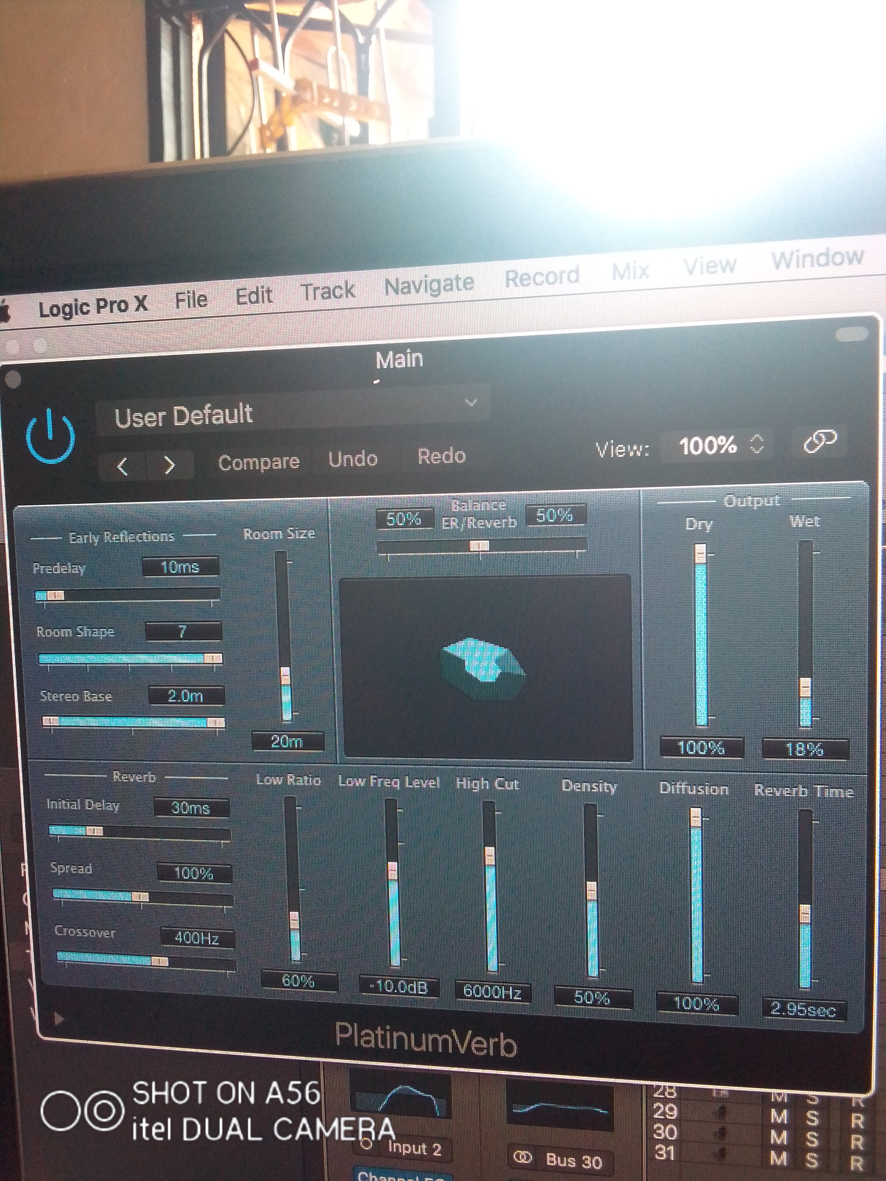Click the Reverb Time 2.95sec field
The image size is (886, 1181).
(x=804, y=1009)
